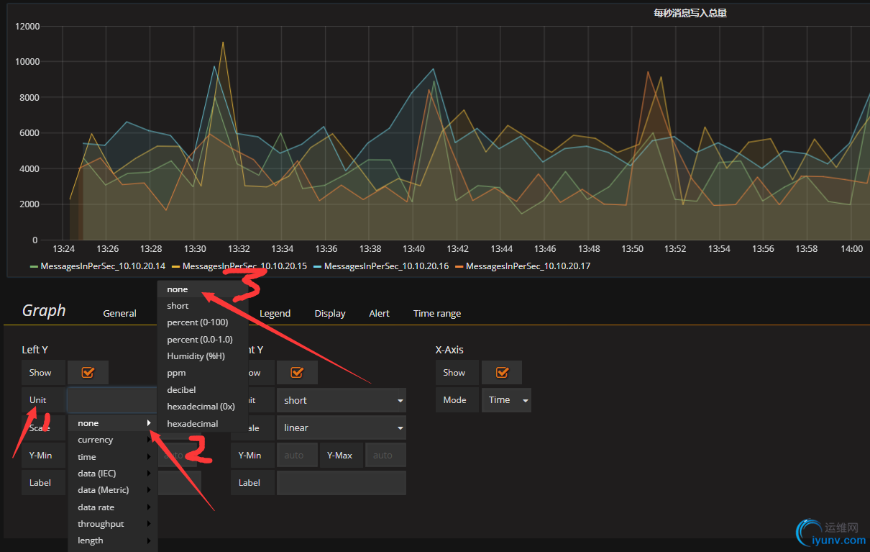Select 'short' in the unit submenu
Viewport: 870px width, 552px height.
click(x=178, y=306)
